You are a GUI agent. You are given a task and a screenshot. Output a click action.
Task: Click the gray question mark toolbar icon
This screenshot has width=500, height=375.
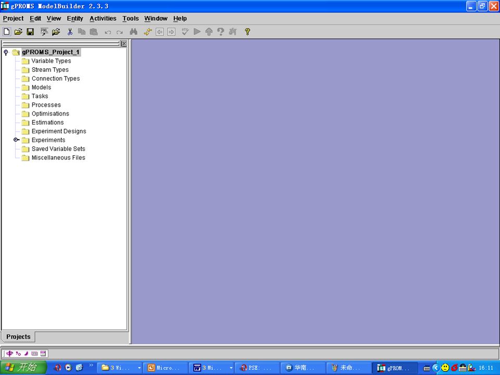click(221, 32)
